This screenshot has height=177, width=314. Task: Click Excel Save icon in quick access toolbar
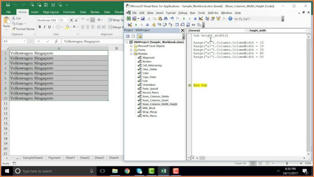click(x=8, y=4)
